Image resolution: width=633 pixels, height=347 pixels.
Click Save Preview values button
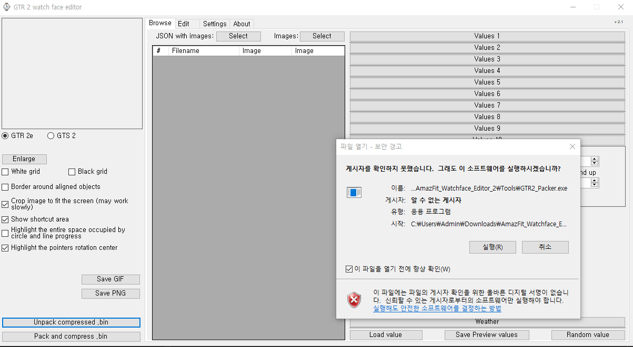486,335
